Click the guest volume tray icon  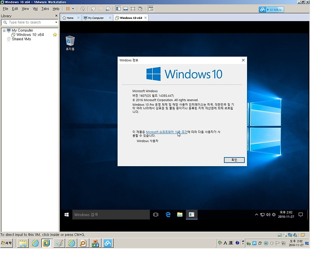tap(268, 215)
